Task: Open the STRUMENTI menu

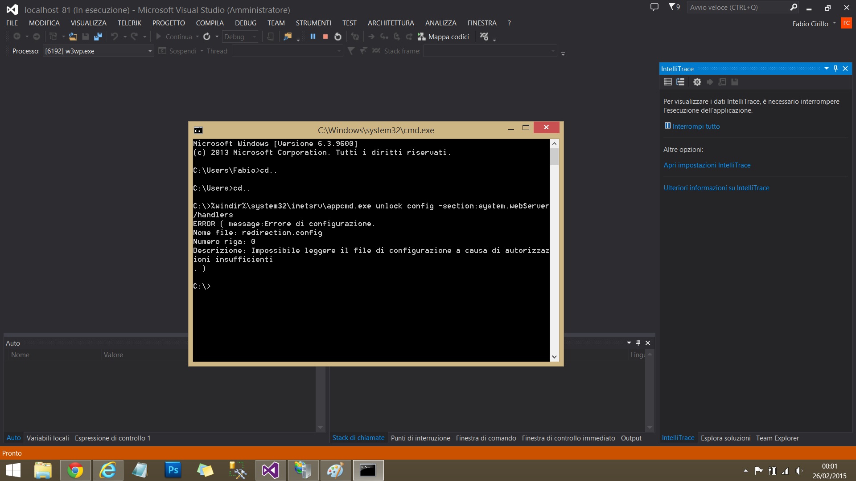Action: [x=313, y=23]
